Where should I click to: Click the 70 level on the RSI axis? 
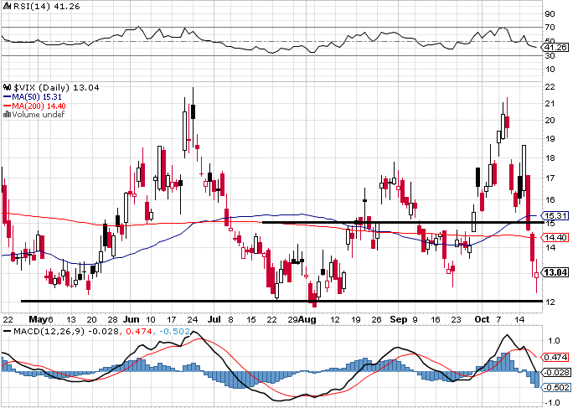tap(550, 28)
